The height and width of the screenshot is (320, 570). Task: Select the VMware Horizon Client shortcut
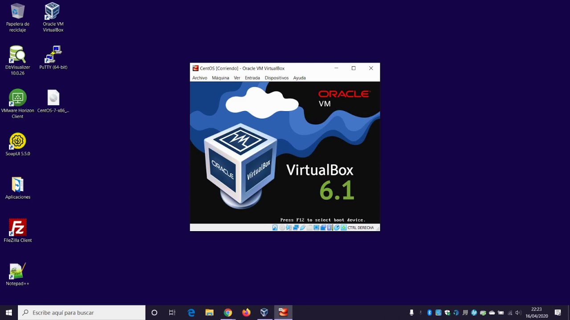tap(17, 104)
